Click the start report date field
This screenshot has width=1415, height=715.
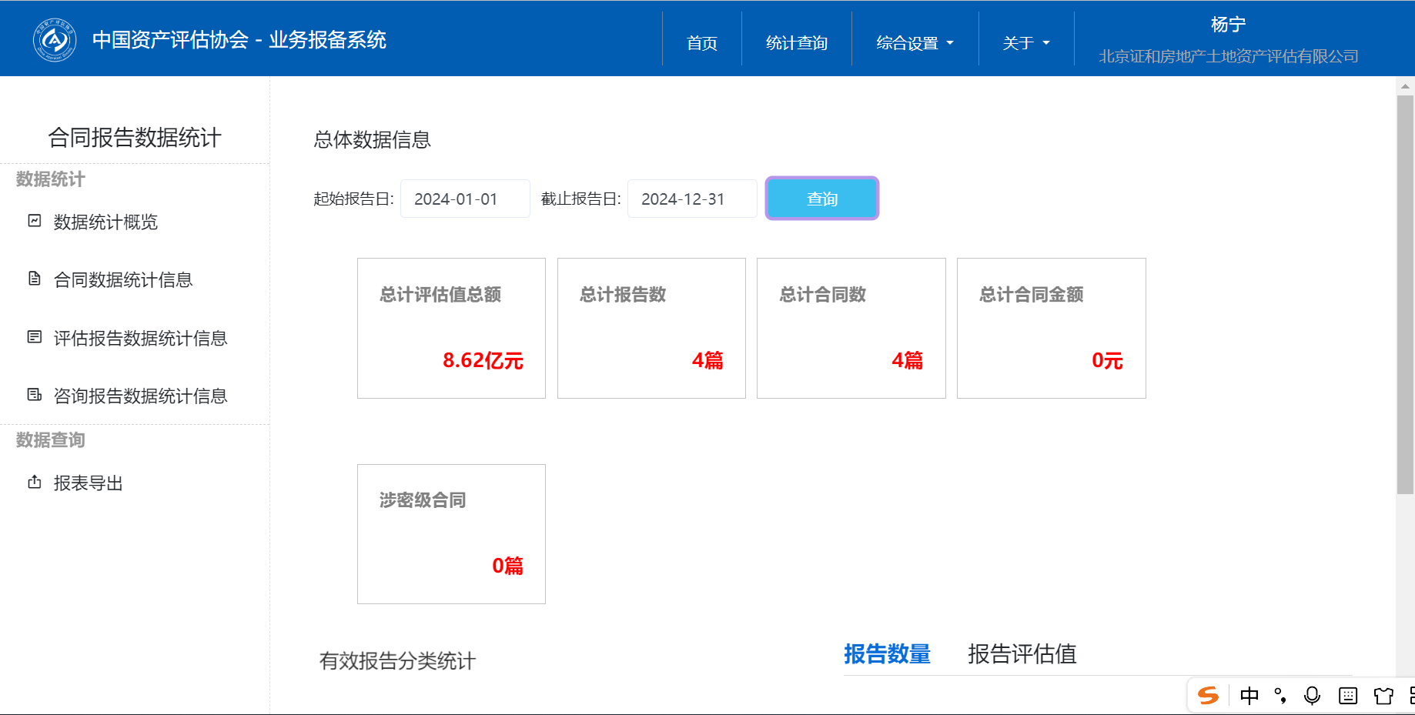coord(465,199)
